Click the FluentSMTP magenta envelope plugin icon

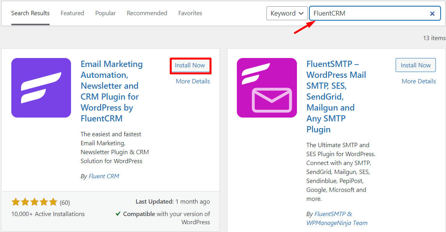pos(267,88)
